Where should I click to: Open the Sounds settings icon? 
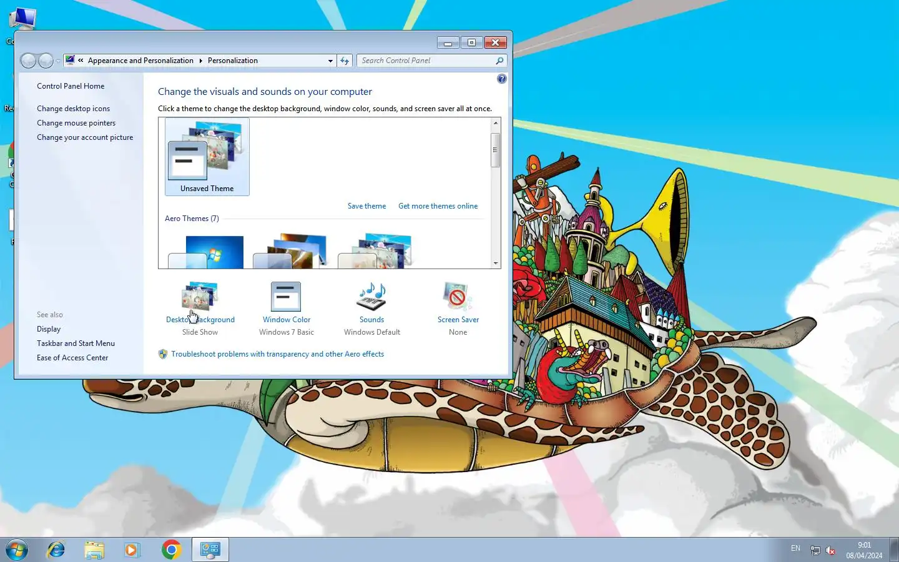pos(371,297)
